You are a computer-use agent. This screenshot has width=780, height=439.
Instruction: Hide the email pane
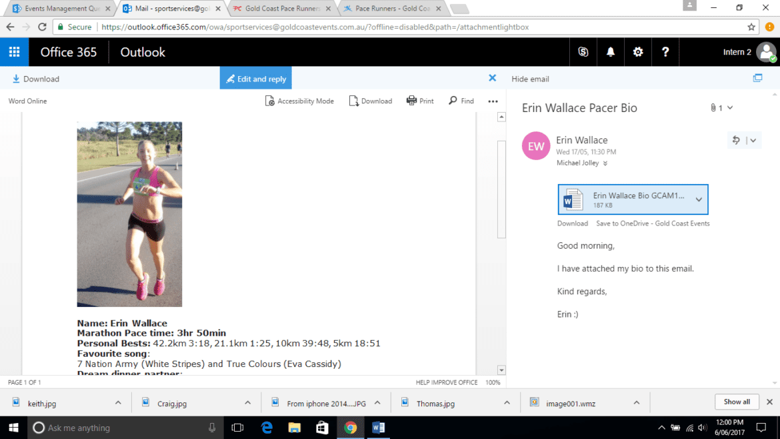(530, 79)
